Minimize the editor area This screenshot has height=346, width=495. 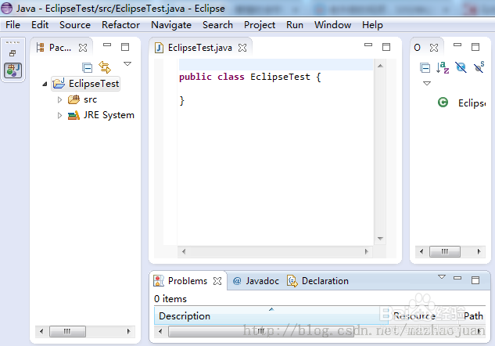[368, 45]
